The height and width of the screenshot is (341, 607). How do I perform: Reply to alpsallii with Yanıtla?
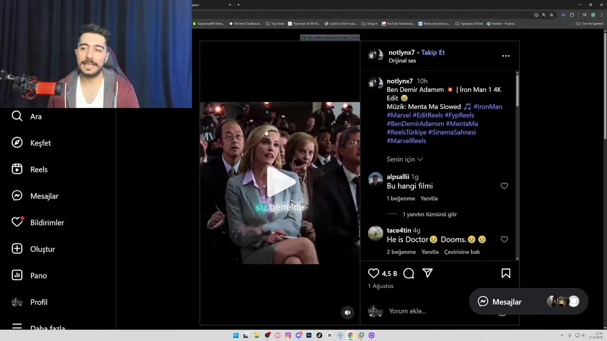[429, 198]
